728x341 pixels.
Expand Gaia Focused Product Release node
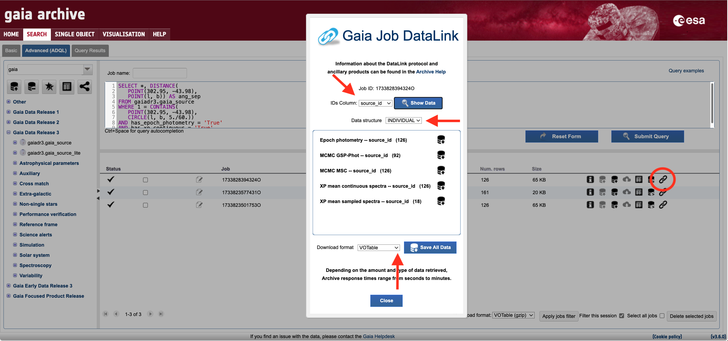(x=8, y=296)
